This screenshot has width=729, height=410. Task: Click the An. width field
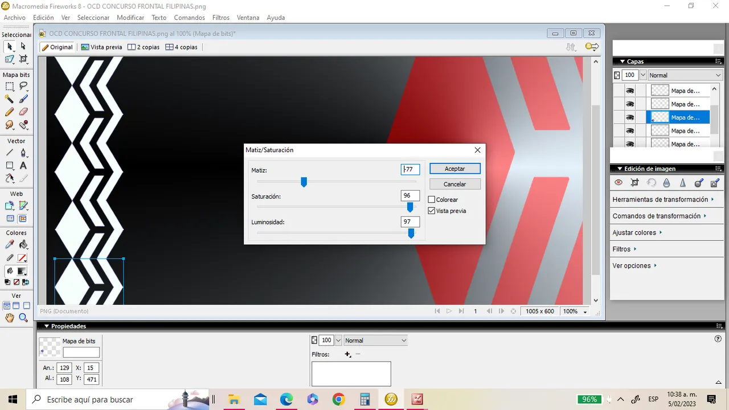pyautogui.click(x=64, y=368)
